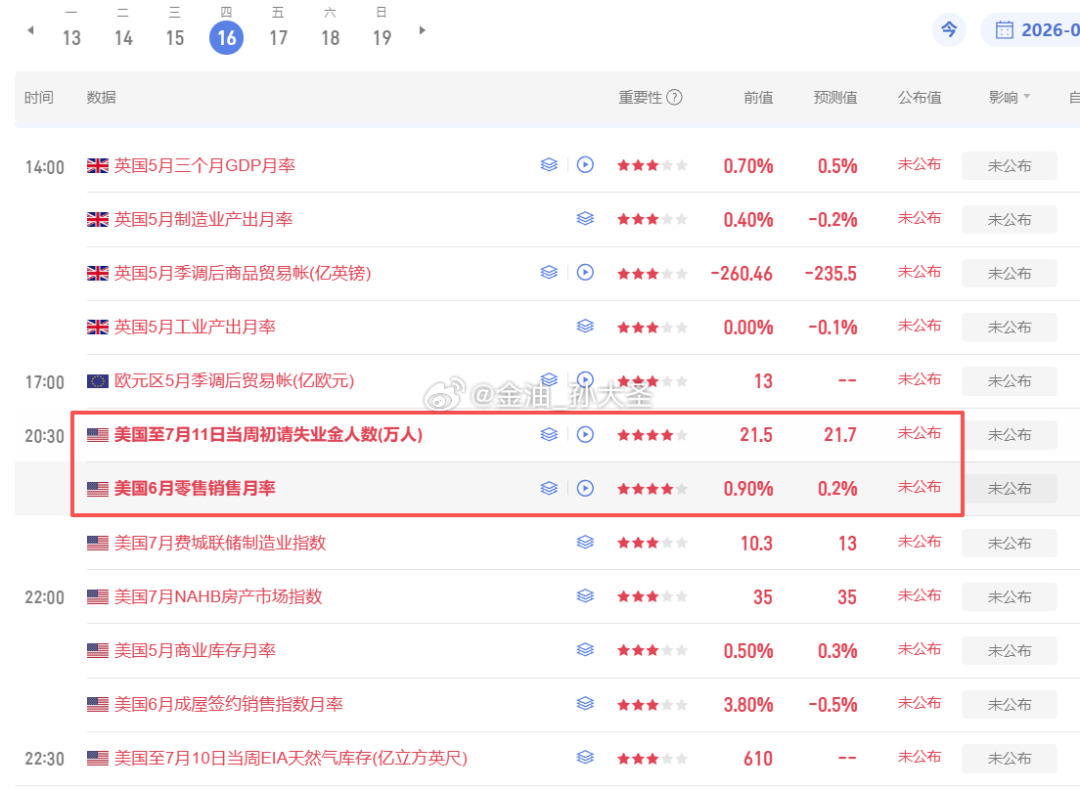Open 美国7月NAHB房产市场指数 link

click(218, 596)
